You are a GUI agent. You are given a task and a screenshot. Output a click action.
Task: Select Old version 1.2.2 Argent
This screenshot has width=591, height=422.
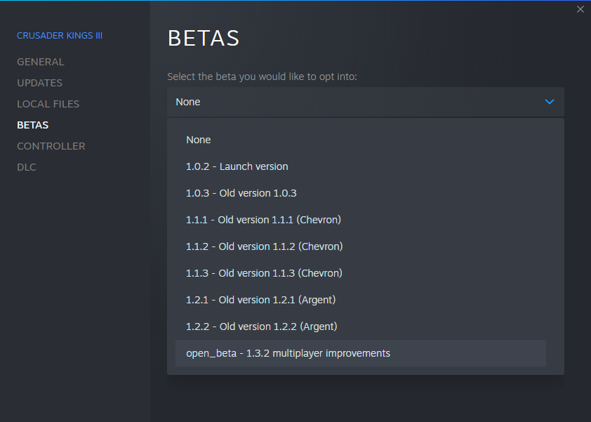(261, 326)
